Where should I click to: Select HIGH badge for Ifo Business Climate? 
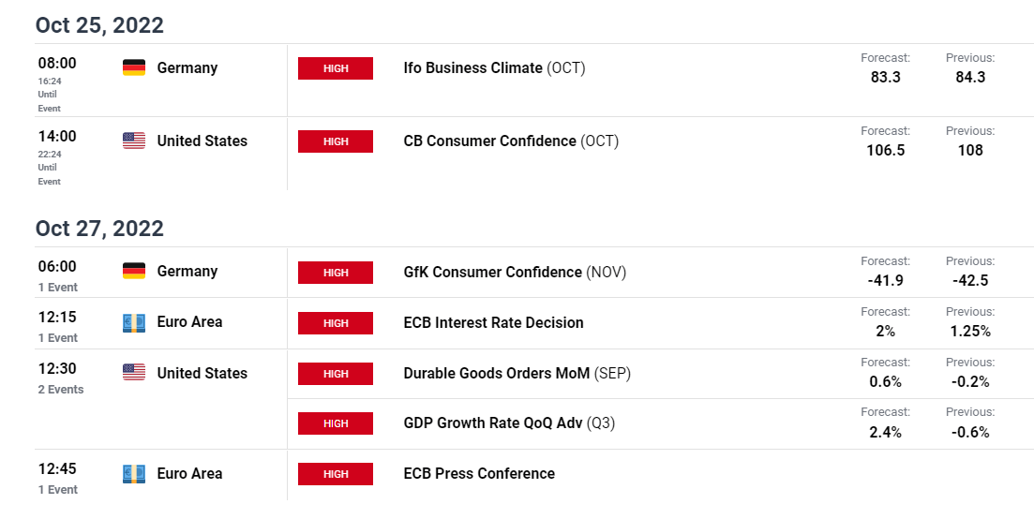[336, 68]
